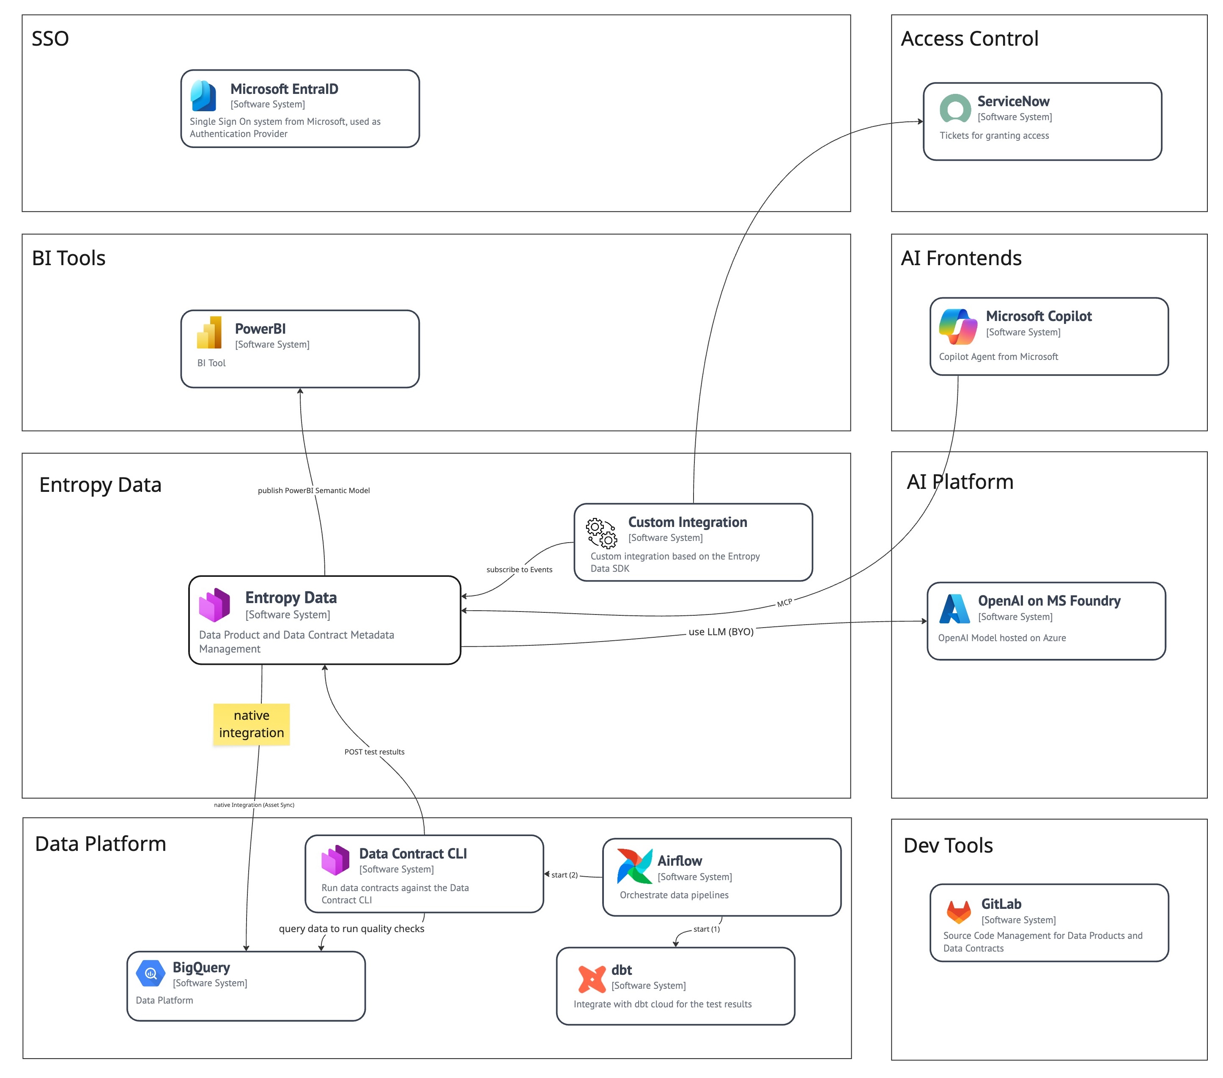This screenshot has height=1078, width=1223.
Task: Click the BigQuery magnifier icon
Action: (150, 974)
